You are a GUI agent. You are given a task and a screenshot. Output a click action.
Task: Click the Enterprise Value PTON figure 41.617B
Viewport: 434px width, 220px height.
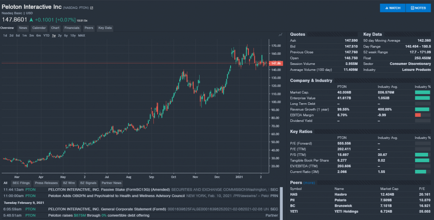(x=344, y=98)
